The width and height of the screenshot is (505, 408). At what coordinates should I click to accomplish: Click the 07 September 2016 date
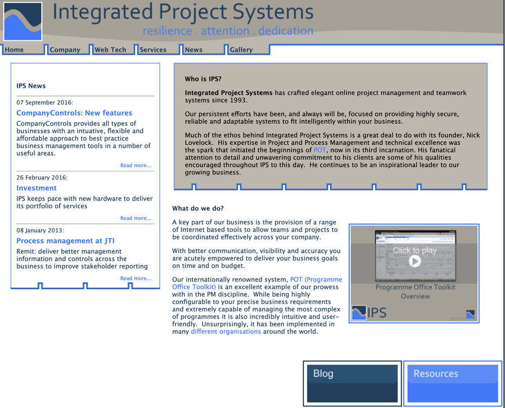45,103
